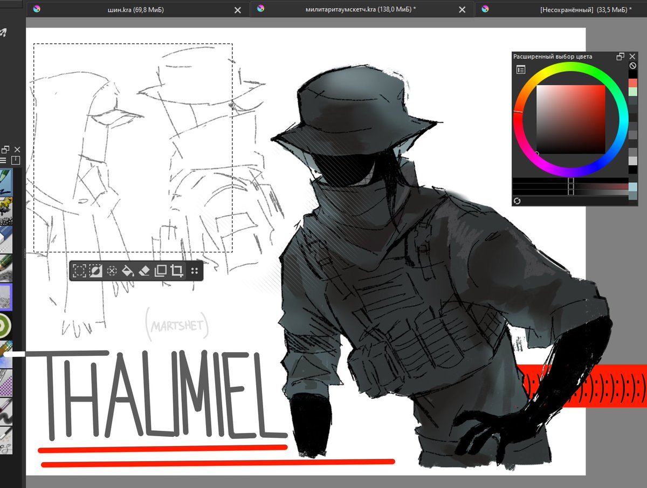Image resolution: width=647 pixels, height=488 pixels.
Task: Select the yellow splatter brush preset
Action: (x=6, y=210)
